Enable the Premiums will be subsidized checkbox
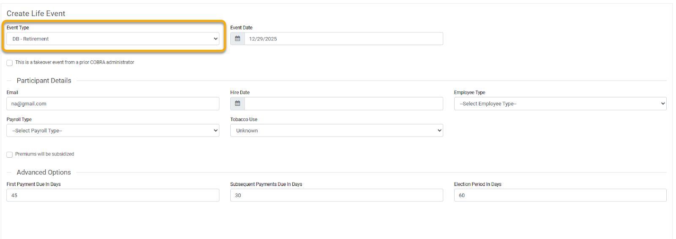The height and width of the screenshot is (239, 676). click(x=9, y=155)
